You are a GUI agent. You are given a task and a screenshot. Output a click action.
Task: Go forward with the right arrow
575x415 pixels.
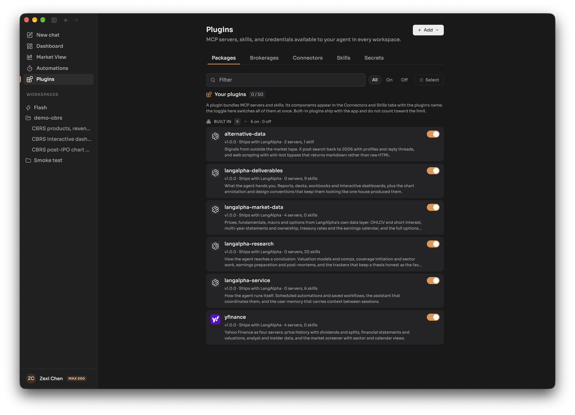click(x=76, y=20)
